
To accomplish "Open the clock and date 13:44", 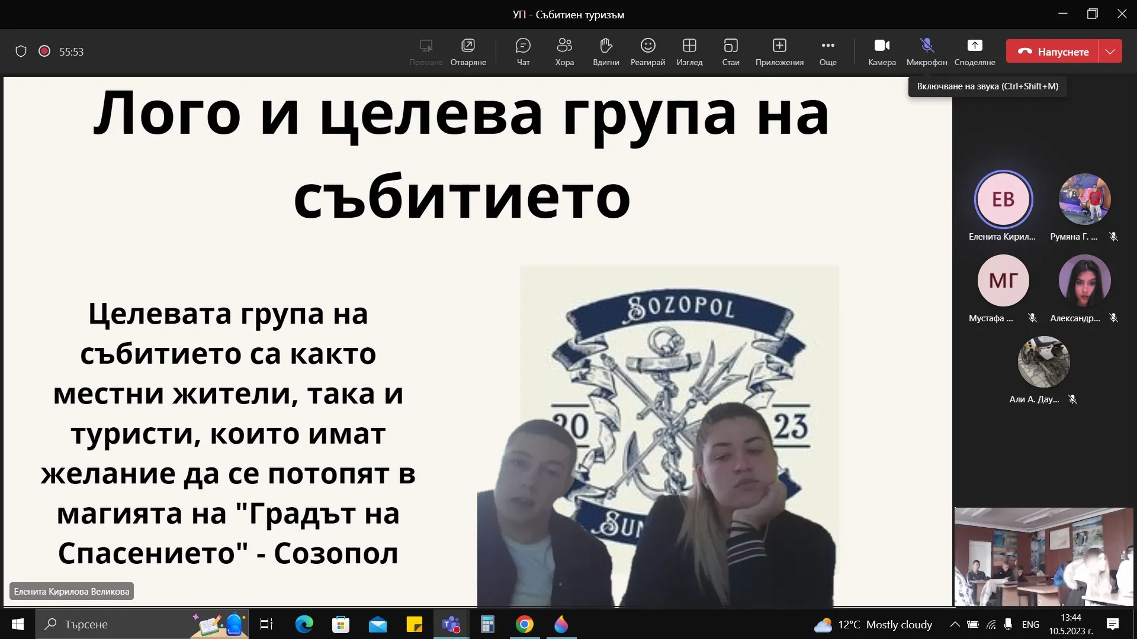I will point(1071,624).
